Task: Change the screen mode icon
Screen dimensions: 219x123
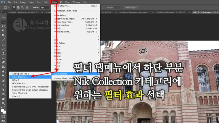Action: 3,121
